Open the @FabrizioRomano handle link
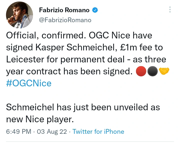 pos(65,20)
